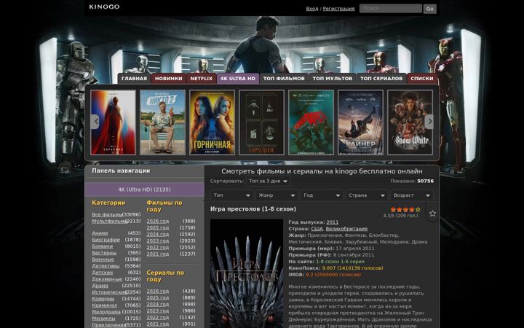Open Орудия poster thumbnail
This screenshot has width=524, height=328.
(x=262, y=122)
